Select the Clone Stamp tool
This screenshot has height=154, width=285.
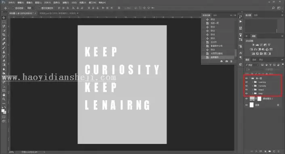4,52
